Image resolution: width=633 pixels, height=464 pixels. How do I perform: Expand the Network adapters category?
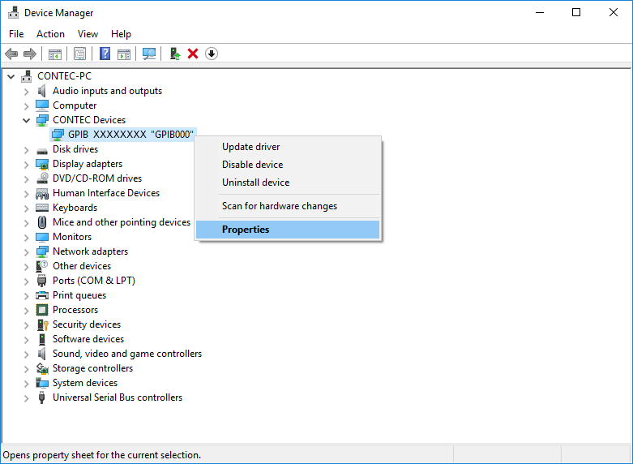pos(26,251)
